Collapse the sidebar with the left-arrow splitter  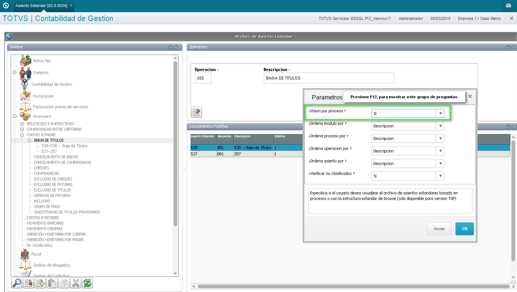click(x=185, y=170)
